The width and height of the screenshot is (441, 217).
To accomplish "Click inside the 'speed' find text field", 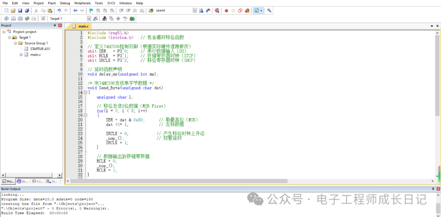I will click(x=174, y=10).
